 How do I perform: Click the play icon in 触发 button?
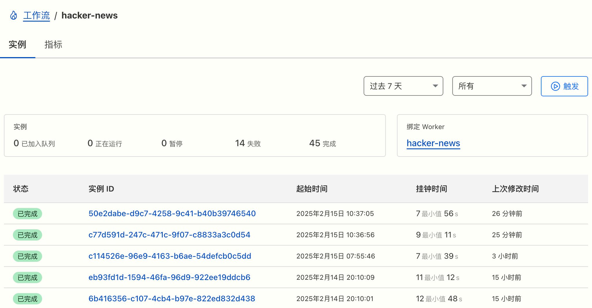click(555, 86)
